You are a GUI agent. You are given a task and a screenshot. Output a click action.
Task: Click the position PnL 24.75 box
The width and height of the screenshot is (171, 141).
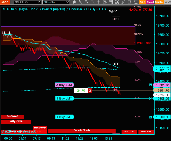81,90
